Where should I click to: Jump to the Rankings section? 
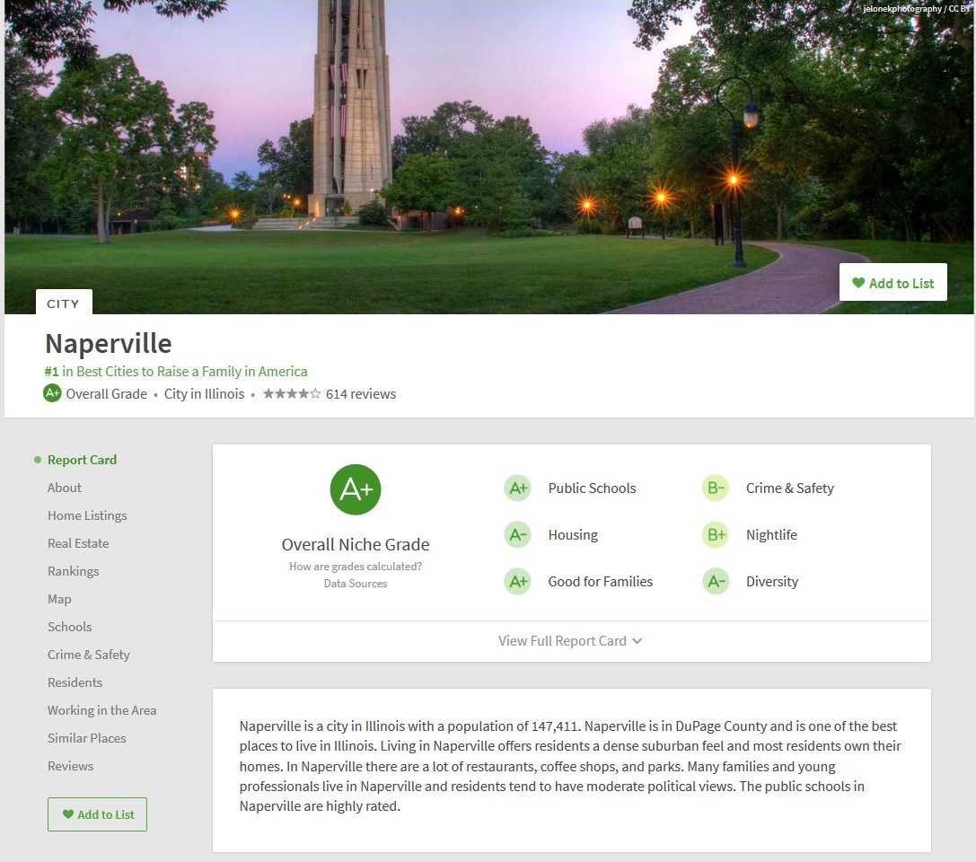[73, 571]
